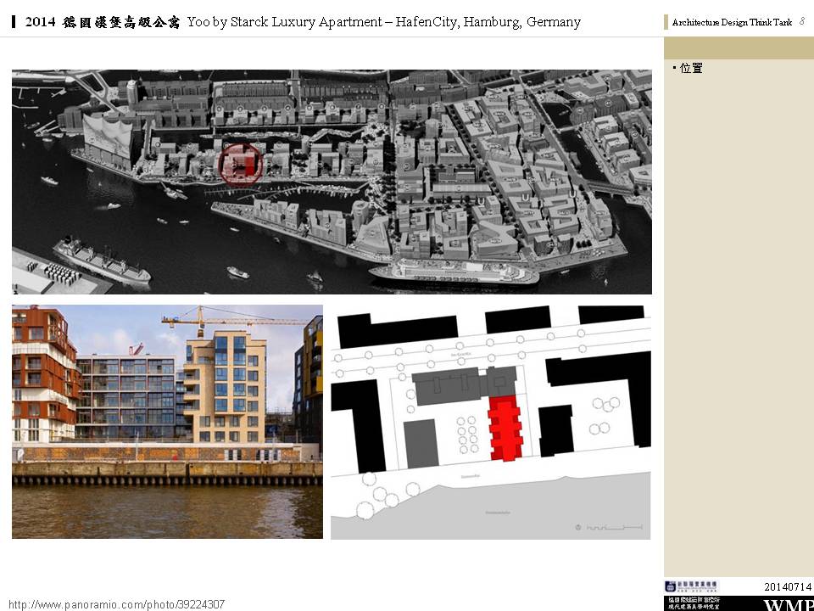Click the slide title Yoo by Starck Luxury Apartment
The image size is (814, 611).
pyautogui.click(x=383, y=22)
